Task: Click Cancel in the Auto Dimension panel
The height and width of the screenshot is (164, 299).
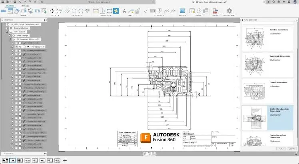Action: tap(291, 148)
